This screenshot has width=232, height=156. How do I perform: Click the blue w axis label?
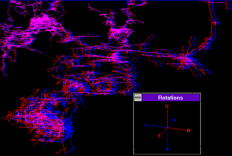click(174, 120)
